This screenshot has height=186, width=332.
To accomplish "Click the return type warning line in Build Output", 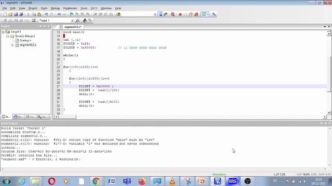I will [78, 140].
